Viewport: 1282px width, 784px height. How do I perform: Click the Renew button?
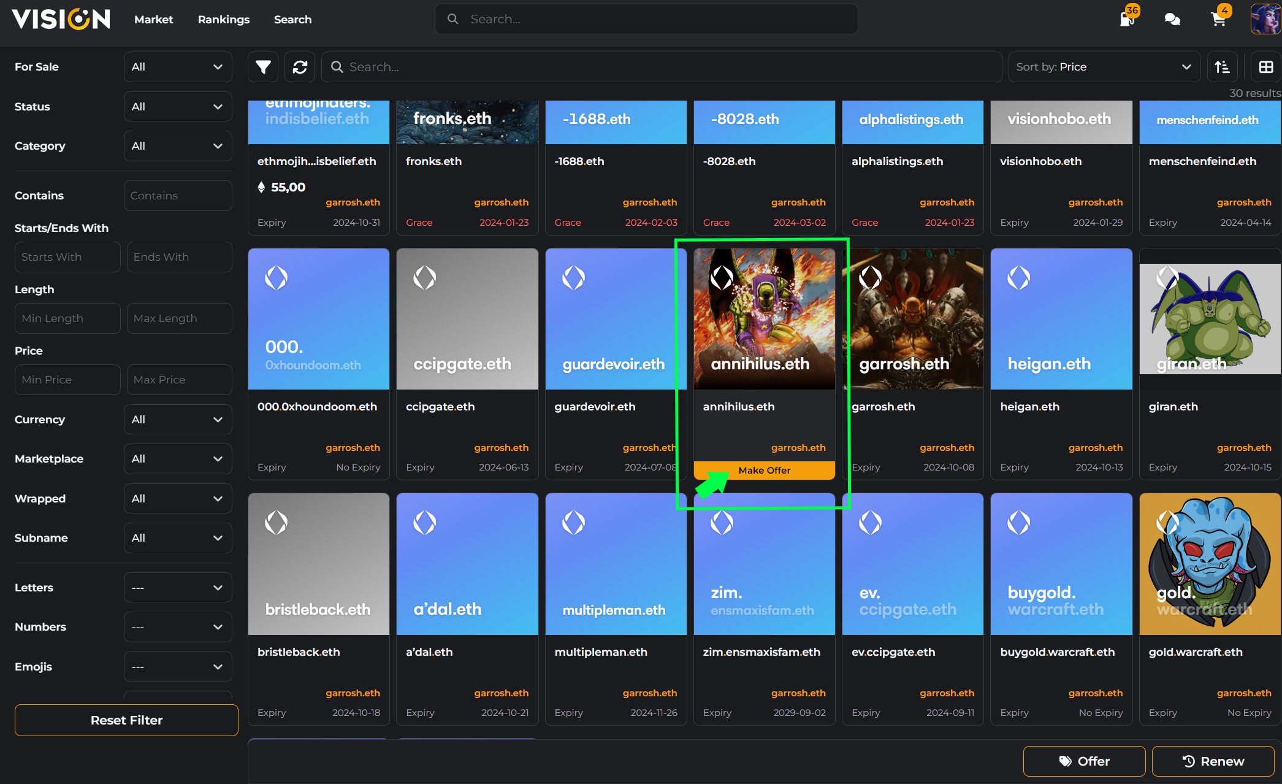[x=1213, y=761]
